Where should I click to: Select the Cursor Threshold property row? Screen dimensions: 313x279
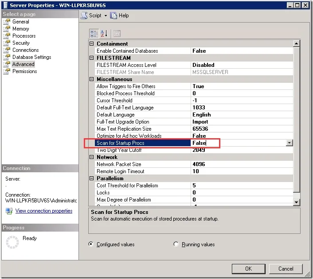point(194,101)
